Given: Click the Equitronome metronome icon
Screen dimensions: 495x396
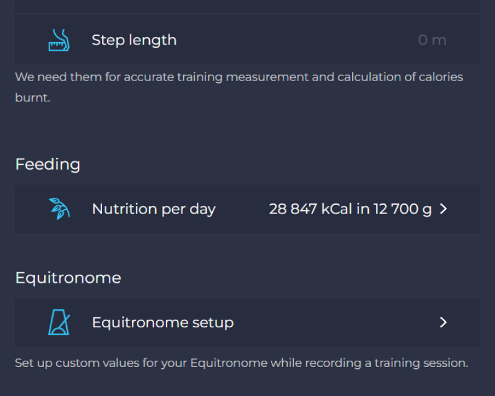Looking at the screenshot, I should coord(59,322).
